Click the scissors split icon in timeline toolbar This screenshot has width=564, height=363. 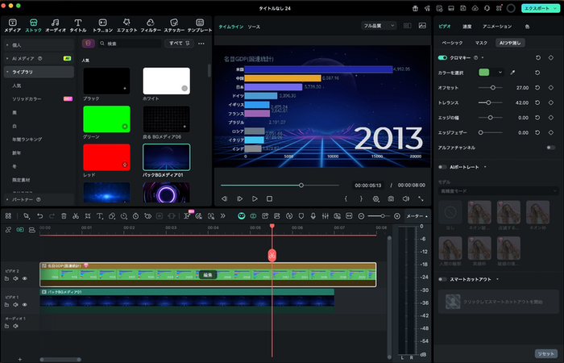point(75,216)
